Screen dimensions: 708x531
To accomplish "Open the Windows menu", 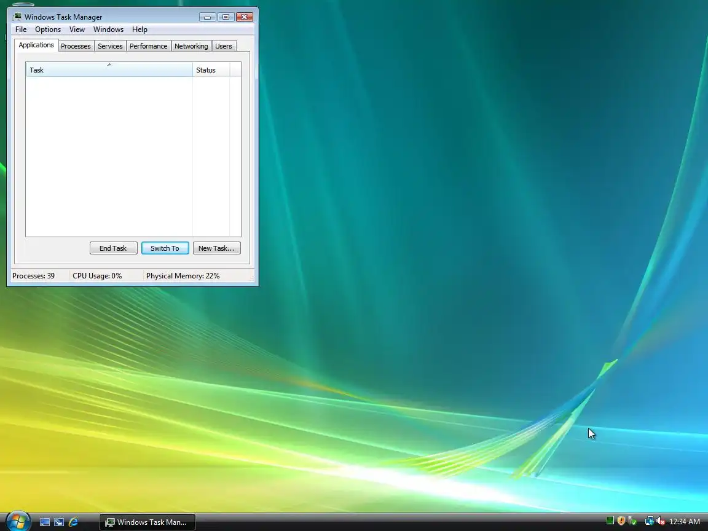I will click(x=108, y=29).
